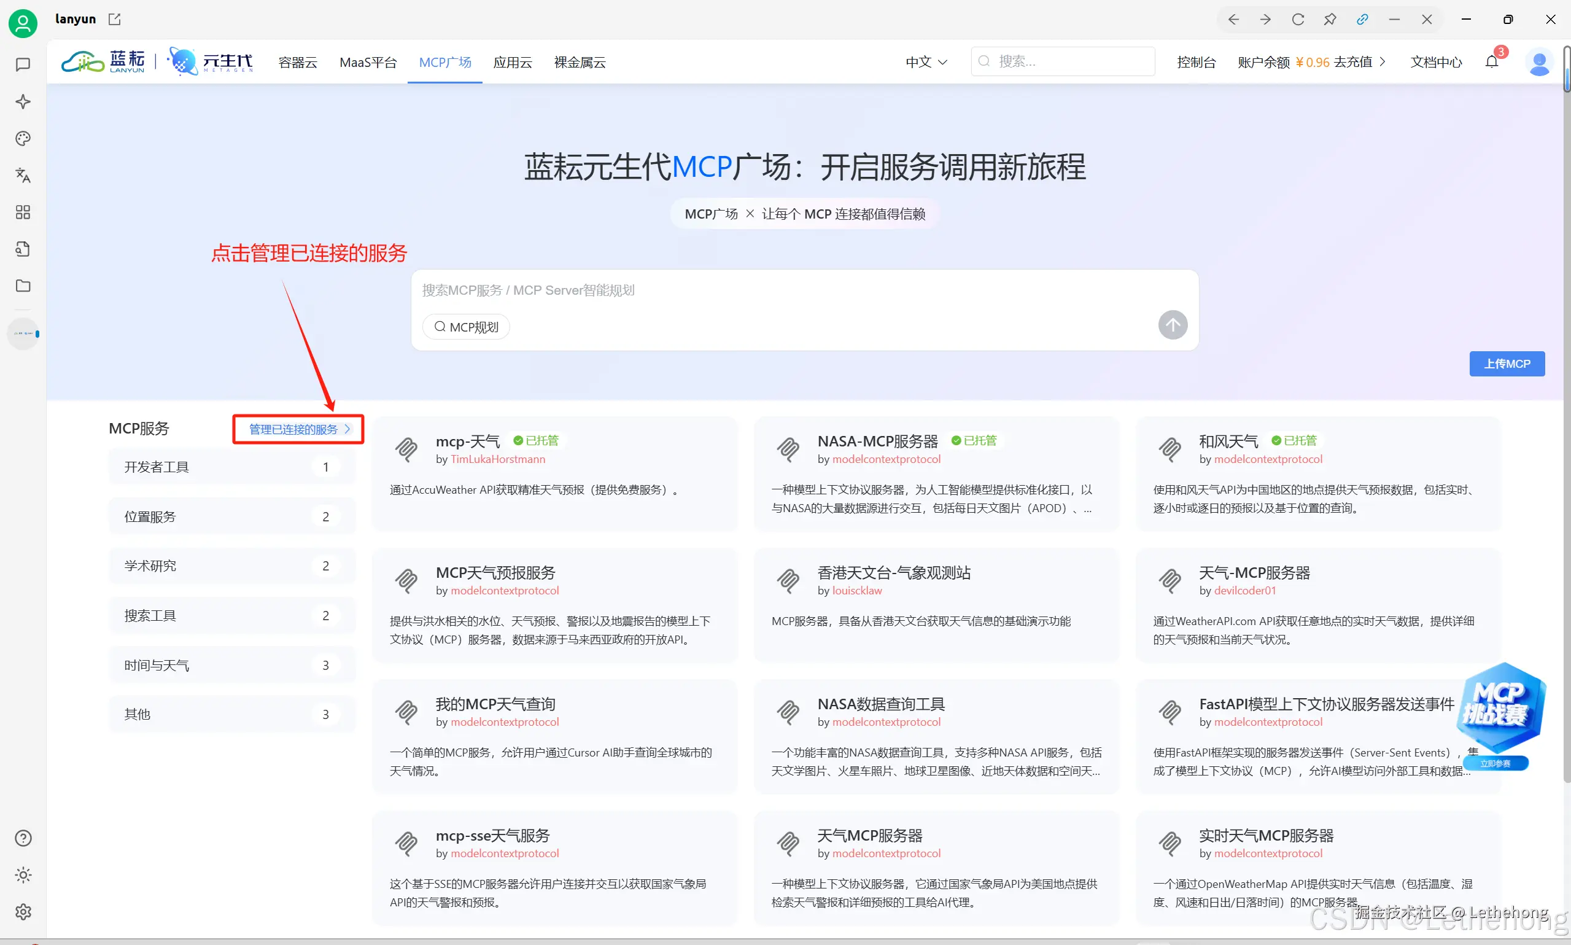Open the help question mark icon
Viewport: 1571px width, 945px height.
tap(23, 838)
